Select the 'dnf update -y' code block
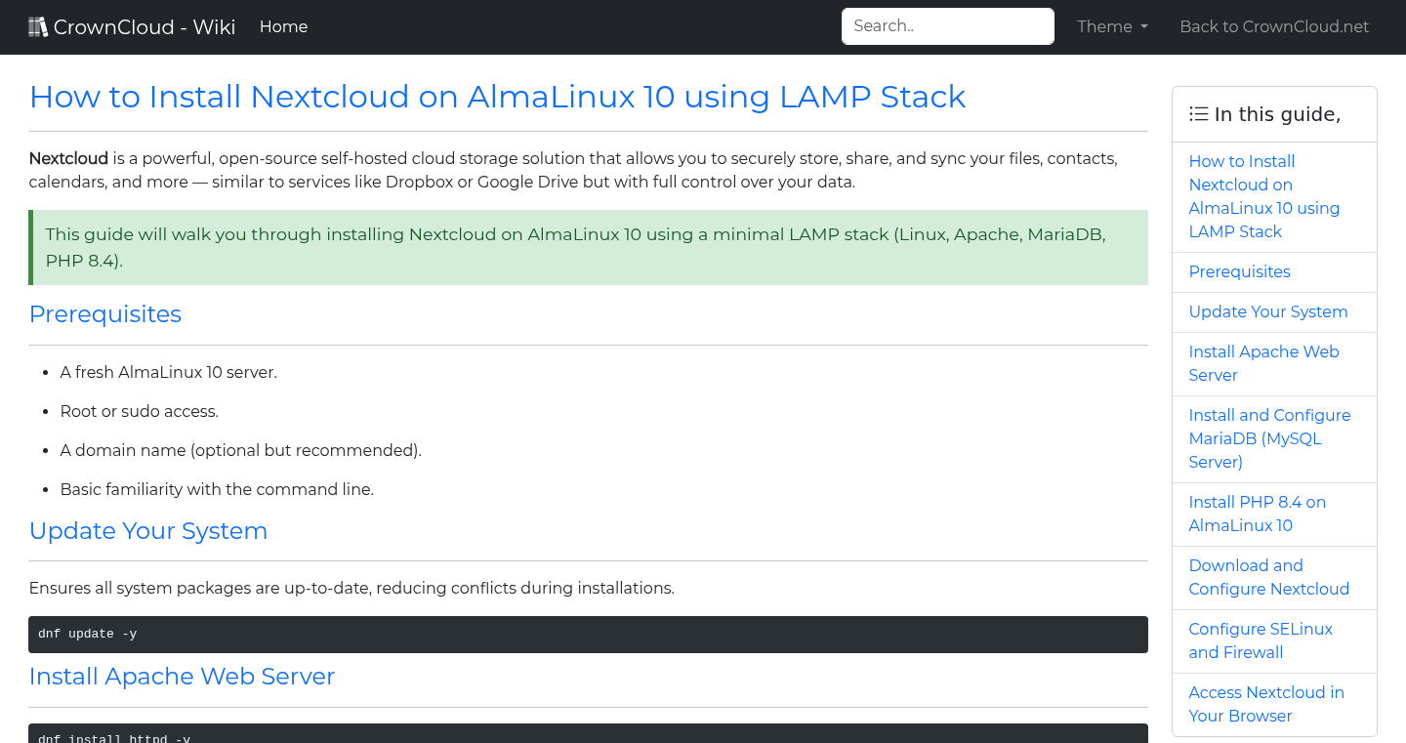1406x743 pixels. coord(586,634)
